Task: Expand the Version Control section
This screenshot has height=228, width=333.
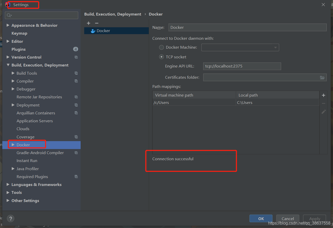Action: 8,57
